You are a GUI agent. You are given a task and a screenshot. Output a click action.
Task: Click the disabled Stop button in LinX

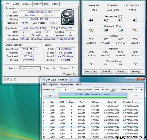(136, 95)
